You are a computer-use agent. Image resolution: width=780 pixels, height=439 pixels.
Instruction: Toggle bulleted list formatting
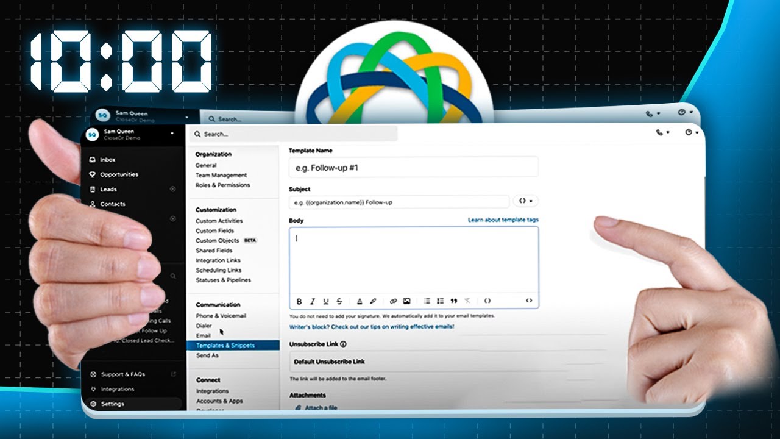pos(427,301)
